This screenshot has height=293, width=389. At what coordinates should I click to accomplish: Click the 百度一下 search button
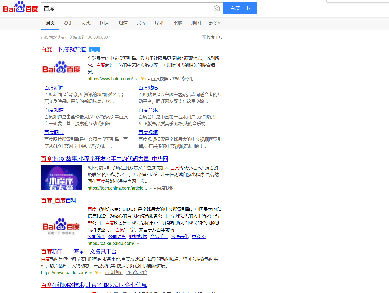(x=240, y=8)
